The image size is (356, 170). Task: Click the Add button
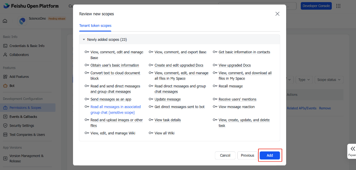(x=270, y=156)
